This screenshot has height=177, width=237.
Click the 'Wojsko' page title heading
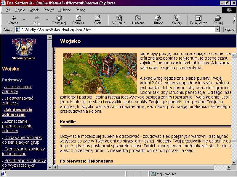(x=70, y=41)
